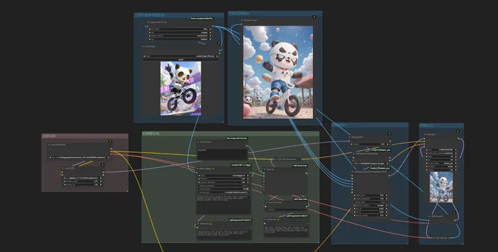Click the large Preview Image result picture
Viewport: 498px width, 252px height.
coord(278,72)
